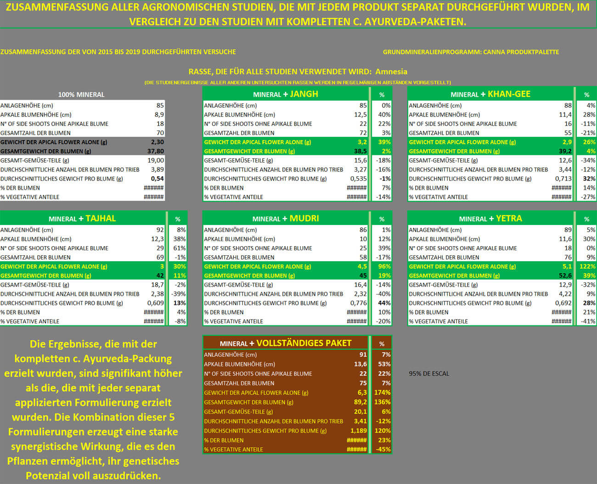This screenshot has width=597, height=484.
Task: Click value 38,5 in JANGH table
Action: 360,151
